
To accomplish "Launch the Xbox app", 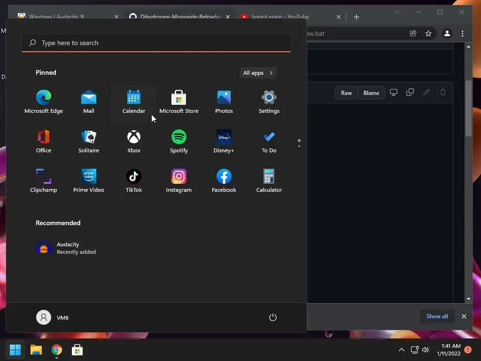I will click(x=134, y=141).
